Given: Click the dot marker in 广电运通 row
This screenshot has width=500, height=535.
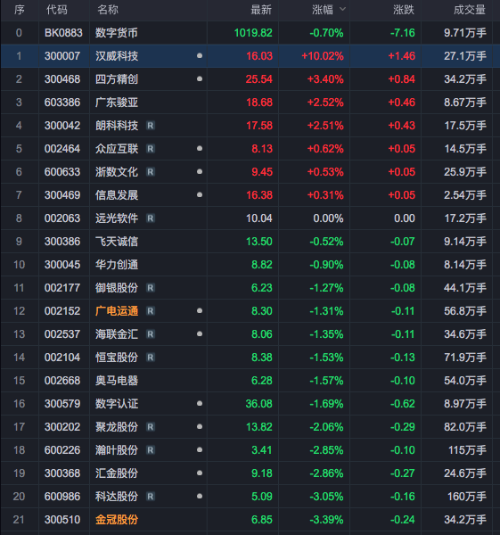Looking at the screenshot, I should [x=200, y=311].
